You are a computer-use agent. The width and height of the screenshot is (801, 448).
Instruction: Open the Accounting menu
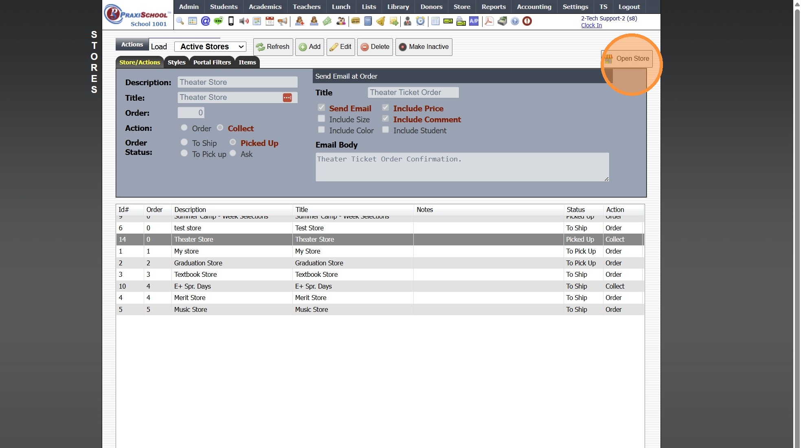pyautogui.click(x=534, y=7)
